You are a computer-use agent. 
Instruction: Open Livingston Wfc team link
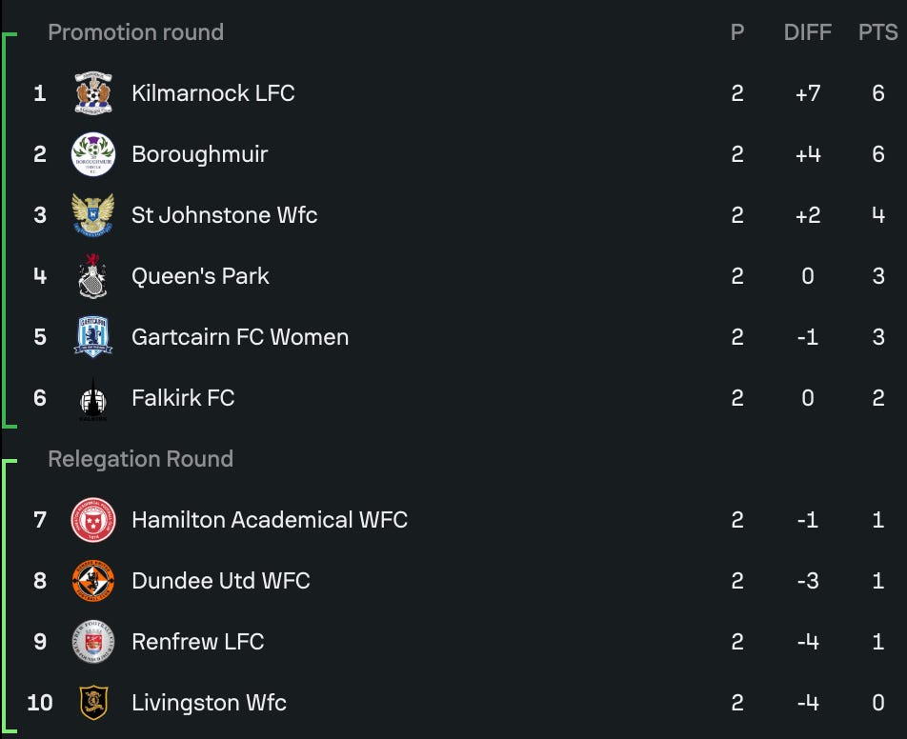point(209,703)
